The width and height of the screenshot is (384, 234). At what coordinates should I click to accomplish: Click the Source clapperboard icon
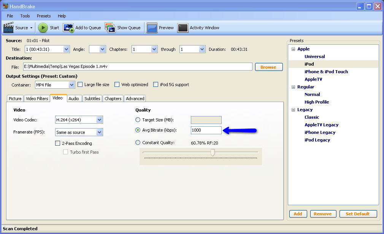(8, 28)
